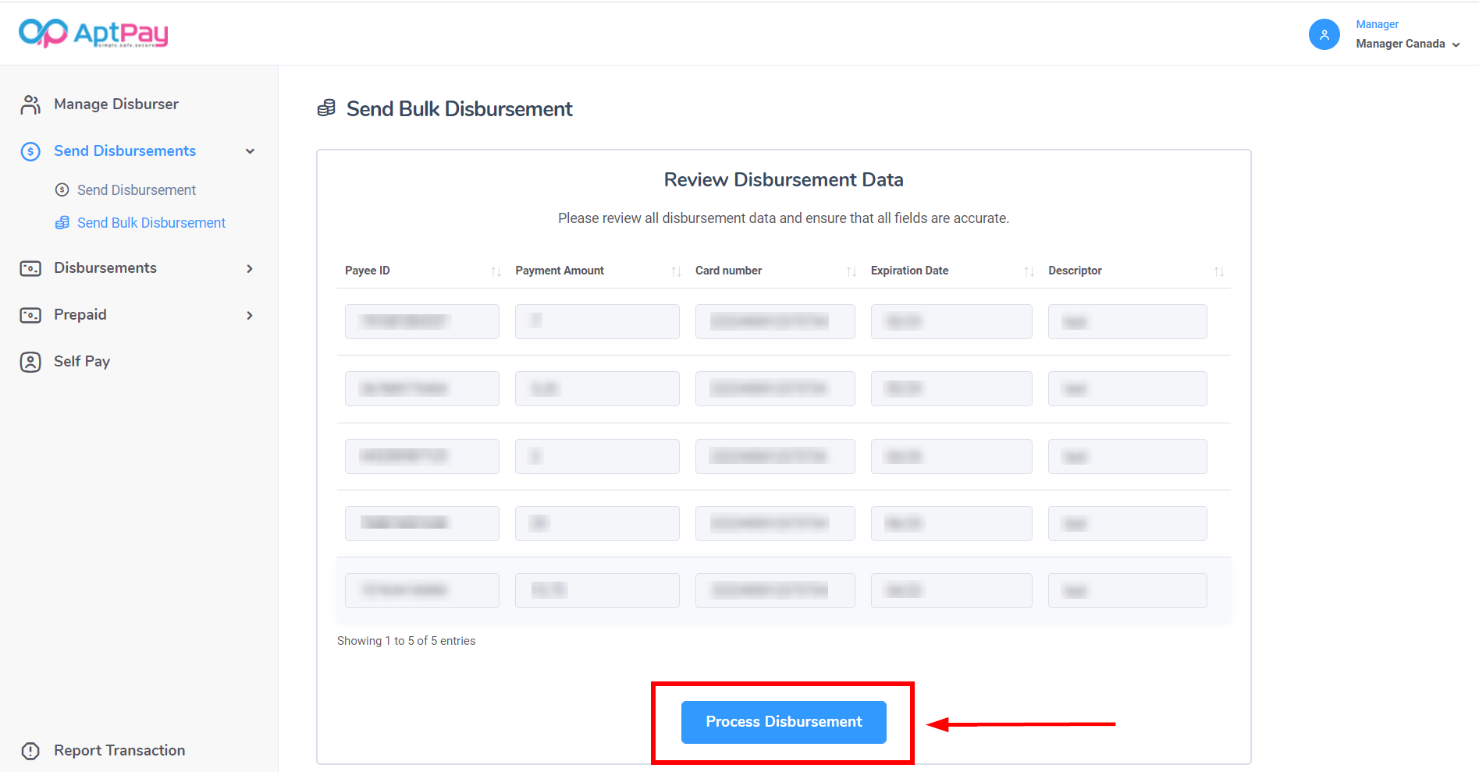Click the Disbursements card icon in sidebar

click(30, 269)
